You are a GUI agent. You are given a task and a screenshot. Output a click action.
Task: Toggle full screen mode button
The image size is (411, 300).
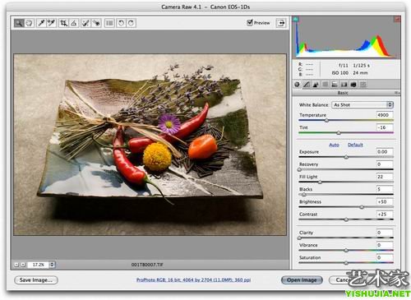point(281,23)
